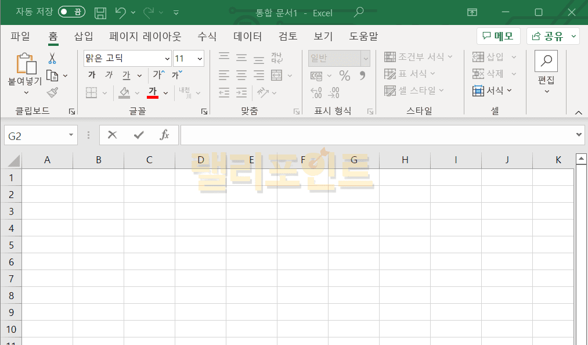Increase font size with larger 가 icon
This screenshot has height=345, width=588.
tap(158, 75)
